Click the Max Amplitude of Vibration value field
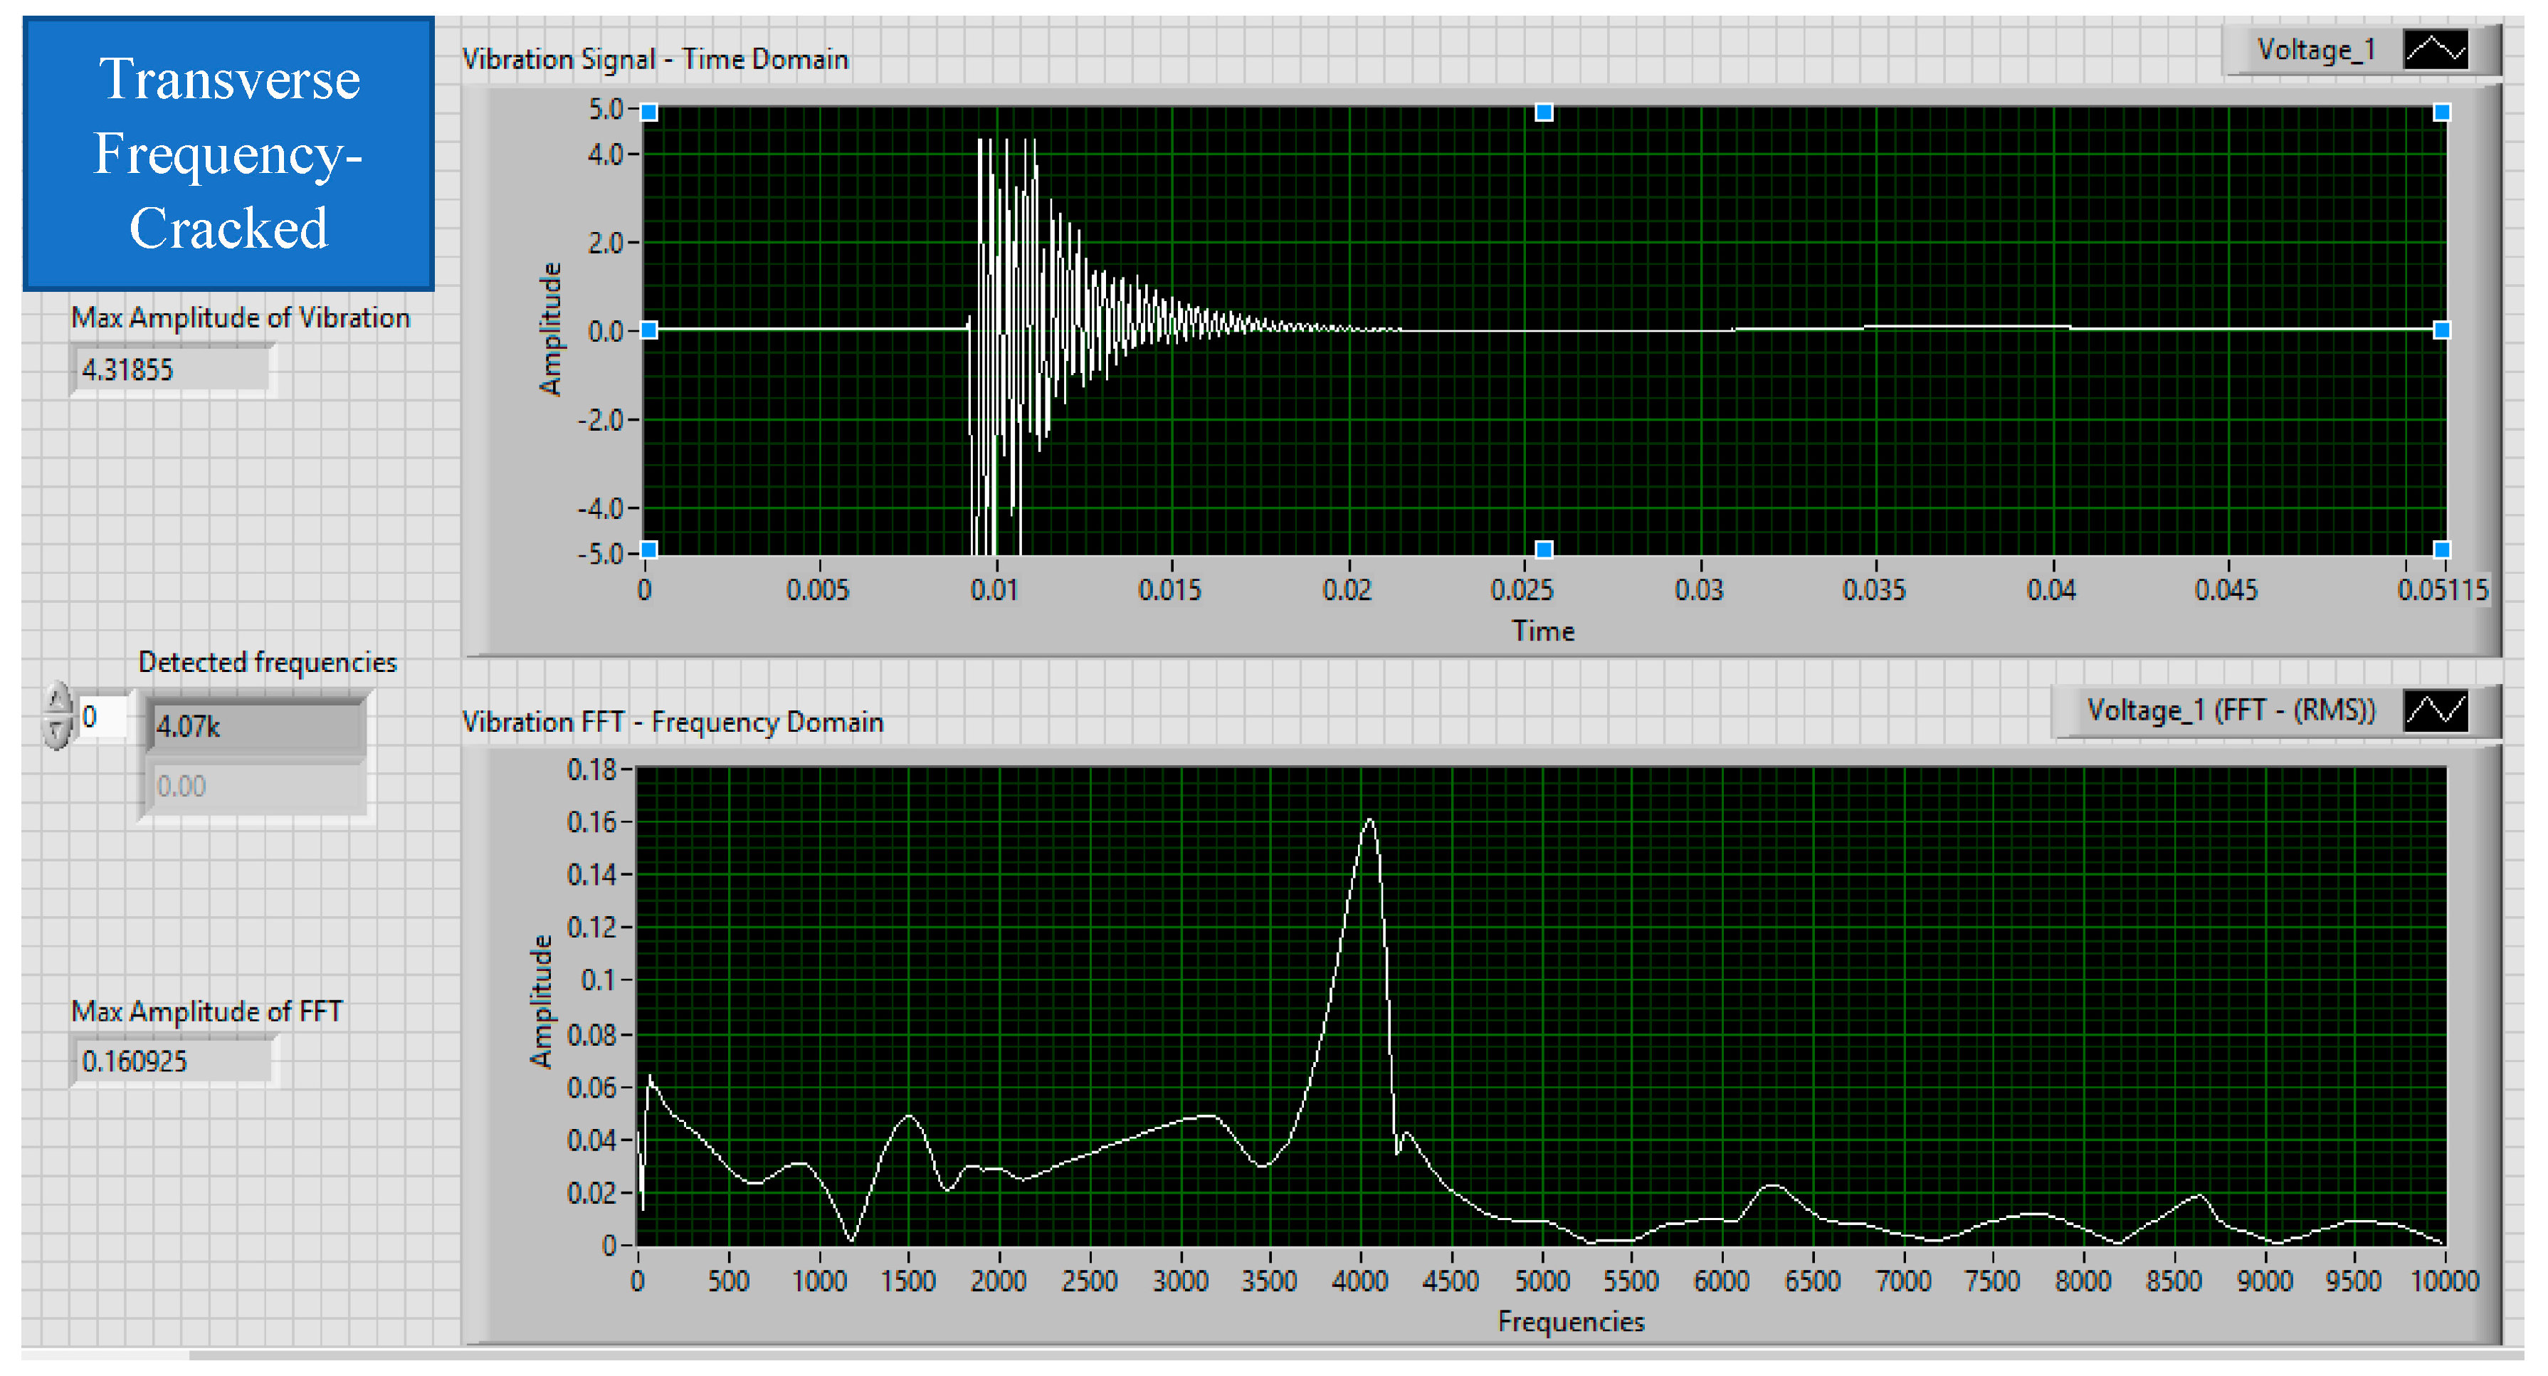The height and width of the screenshot is (1376, 2548). (171, 370)
